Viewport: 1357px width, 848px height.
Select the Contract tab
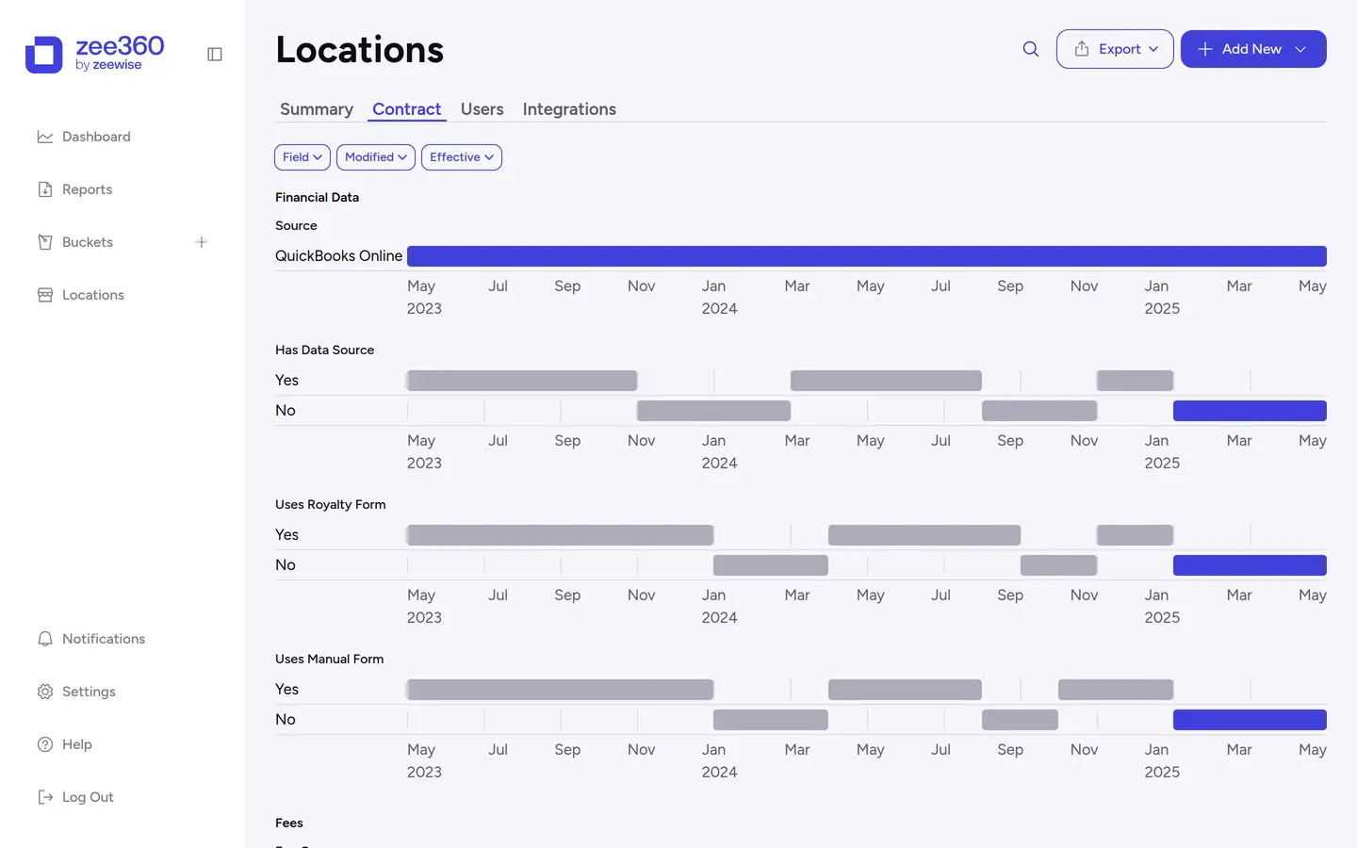(x=407, y=109)
